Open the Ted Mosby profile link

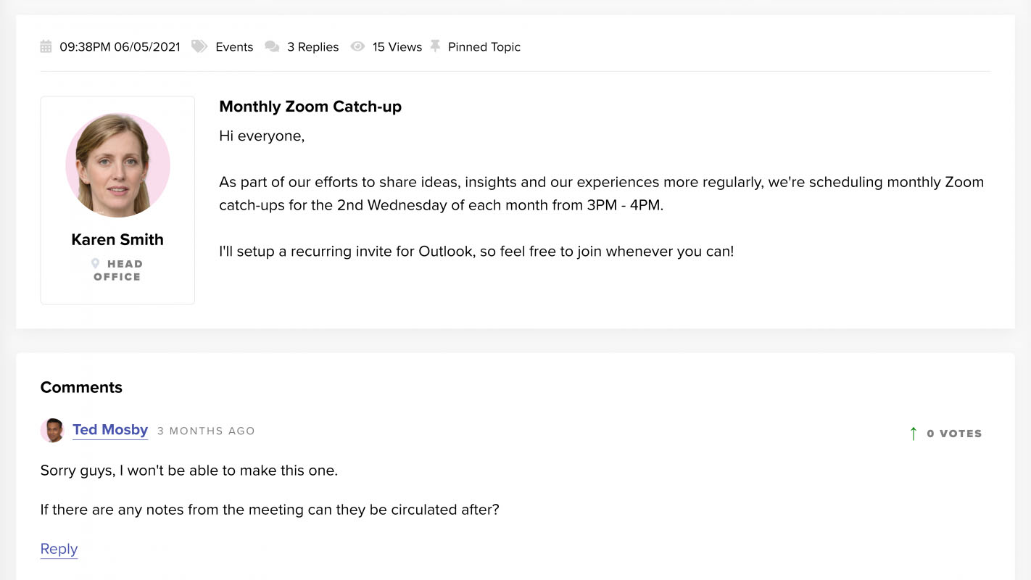click(x=110, y=430)
